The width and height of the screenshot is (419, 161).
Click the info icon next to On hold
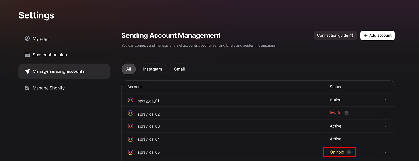[x=349, y=152]
